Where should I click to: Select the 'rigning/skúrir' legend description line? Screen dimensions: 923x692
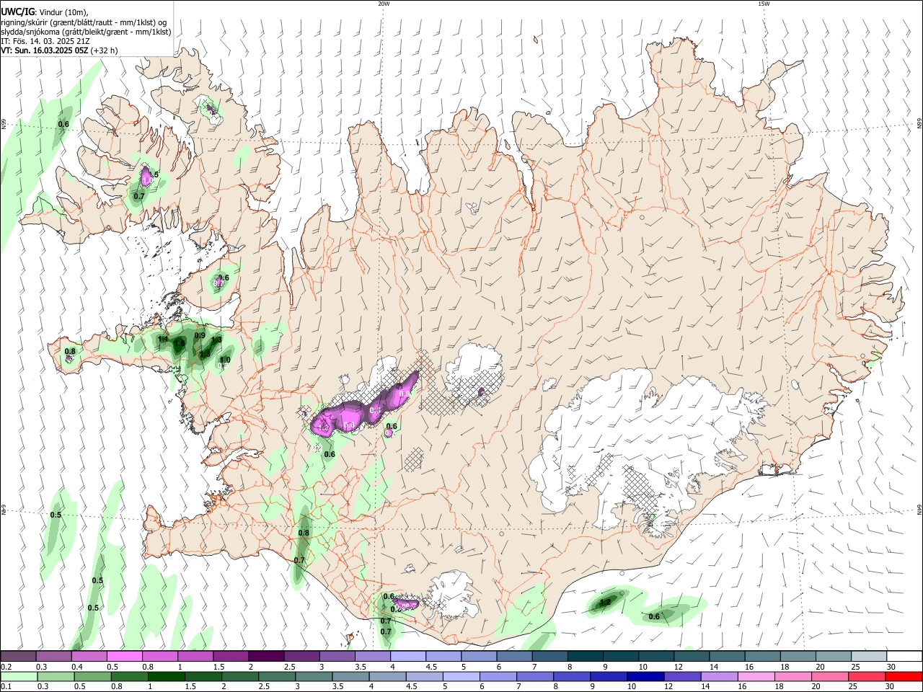click(84, 22)
